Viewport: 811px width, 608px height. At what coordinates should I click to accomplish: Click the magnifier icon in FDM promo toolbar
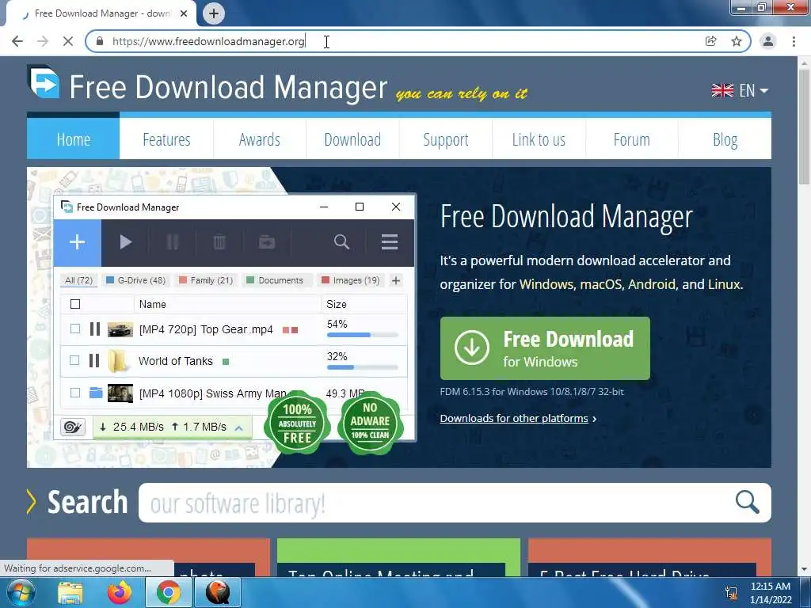pos(341,242)
